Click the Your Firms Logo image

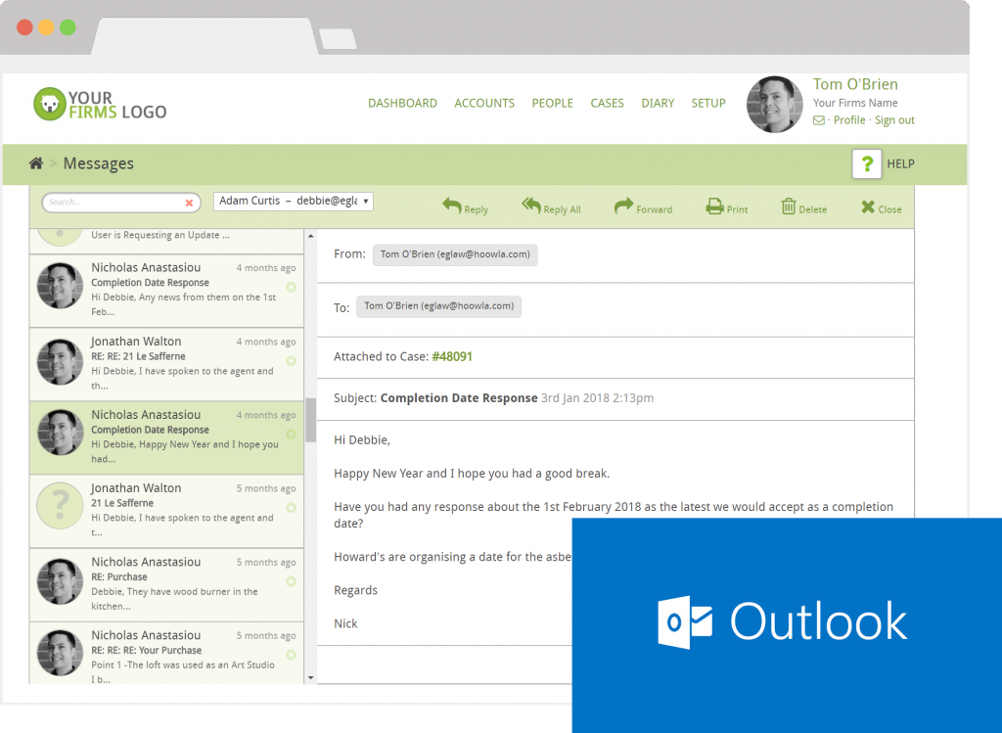(x=100, y=105)
